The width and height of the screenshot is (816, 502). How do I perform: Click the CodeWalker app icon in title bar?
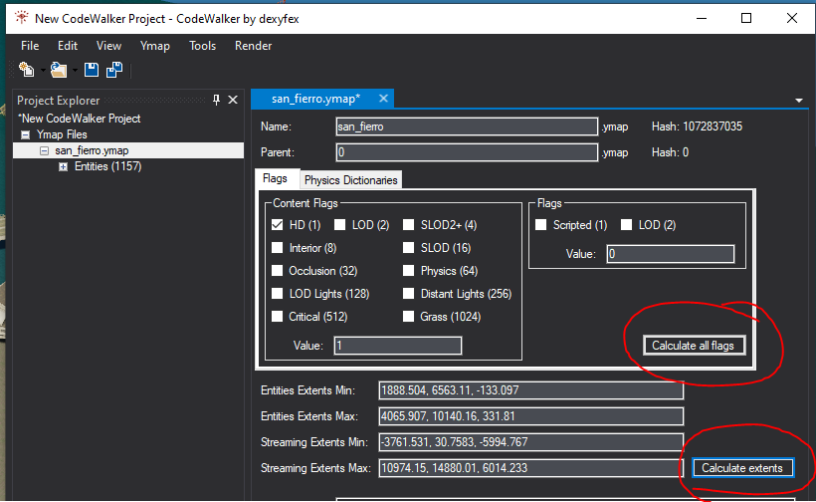(21, 18)
